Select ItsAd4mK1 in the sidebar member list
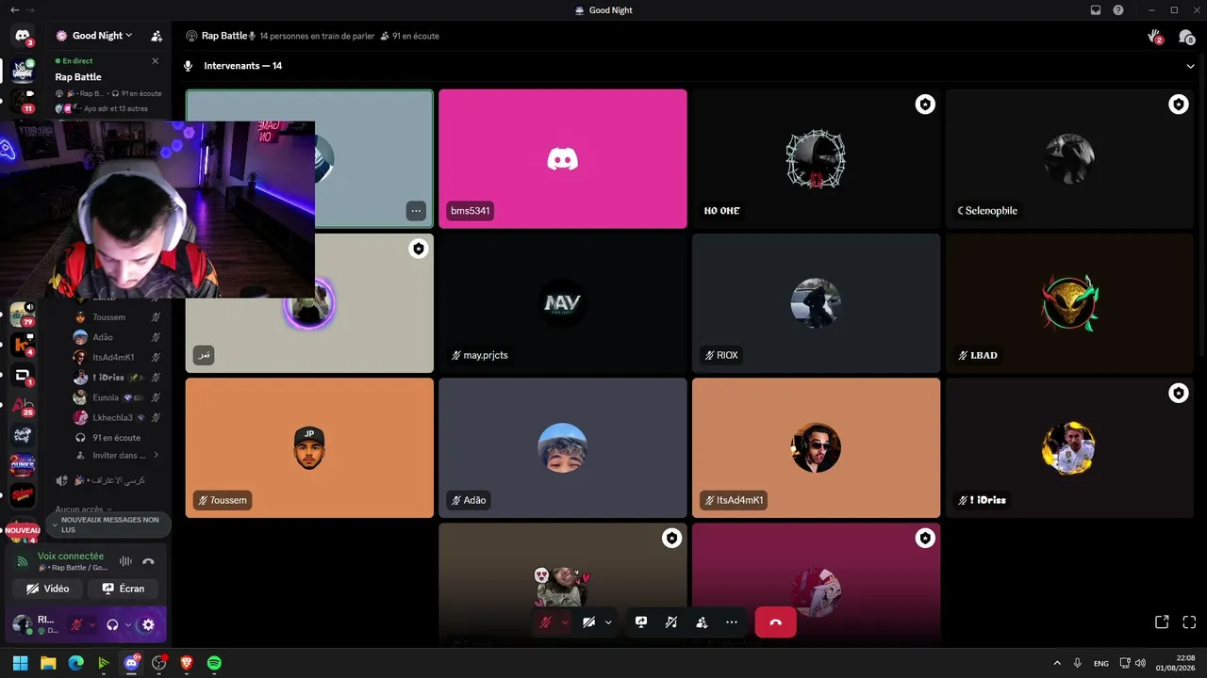This screenshot has height=678, width=1207. pos(117,358)
